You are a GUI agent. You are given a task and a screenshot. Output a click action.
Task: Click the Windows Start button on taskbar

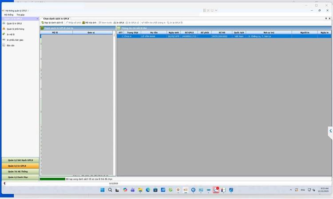coord(102,190)
